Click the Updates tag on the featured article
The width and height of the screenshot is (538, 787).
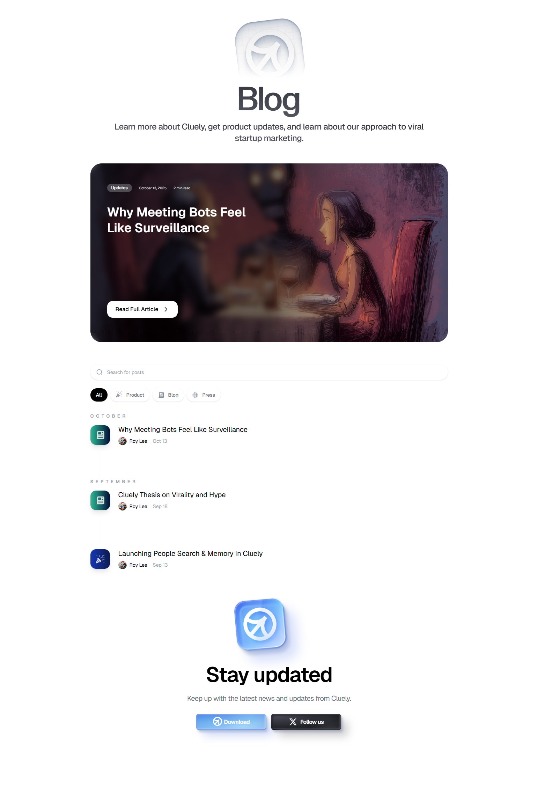coord(119,188)
